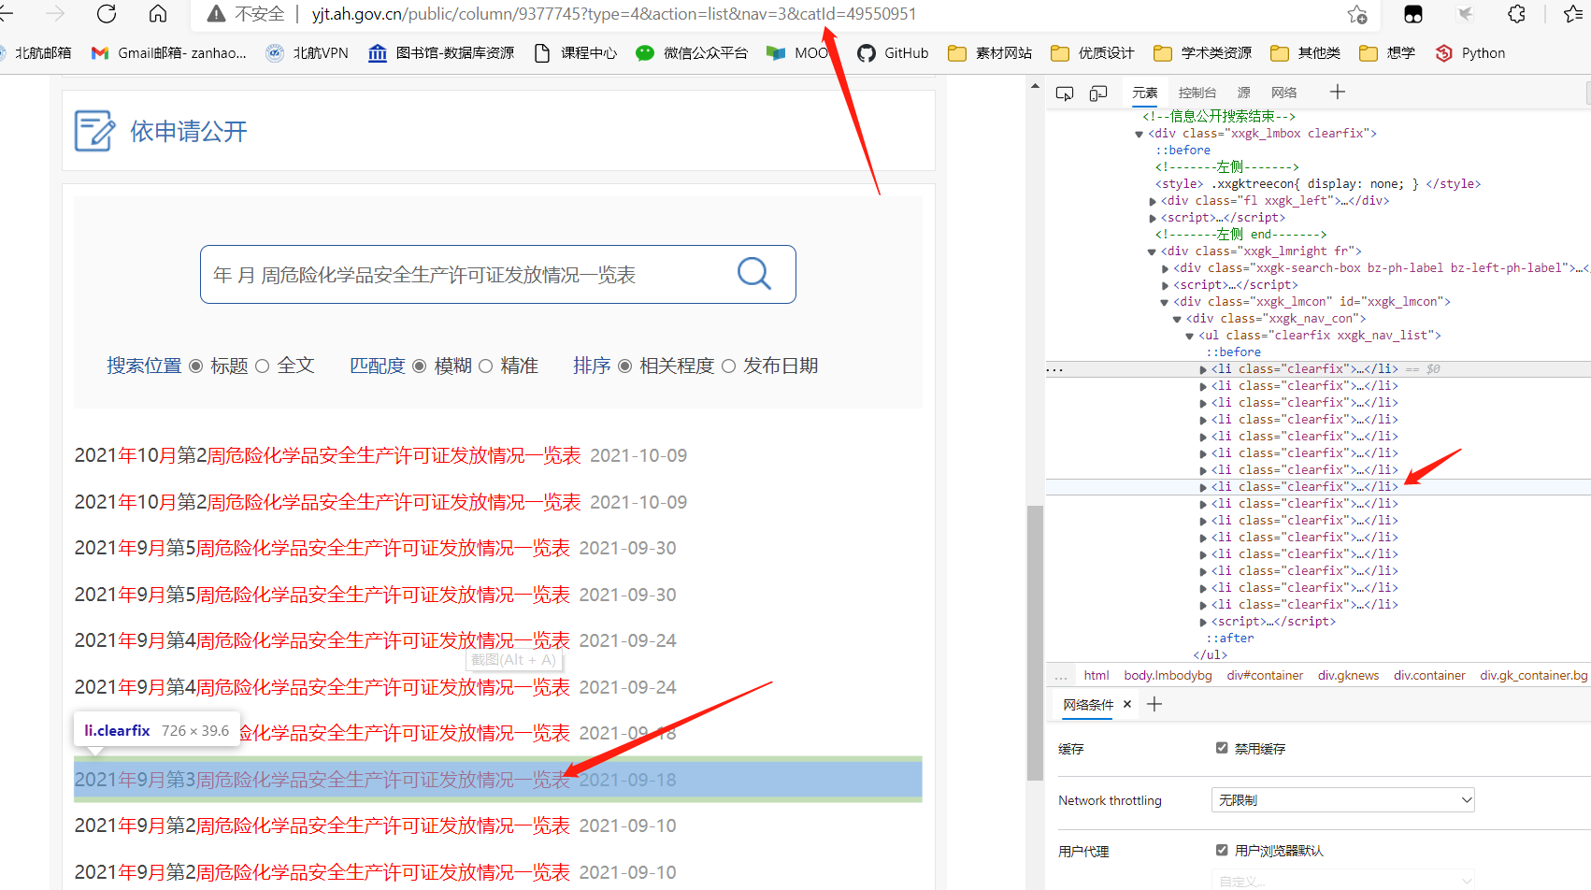The height and width of the screenshot is (890, 1591).
Task: Select the 全文 search position radio
Action: tap(263, 366)
